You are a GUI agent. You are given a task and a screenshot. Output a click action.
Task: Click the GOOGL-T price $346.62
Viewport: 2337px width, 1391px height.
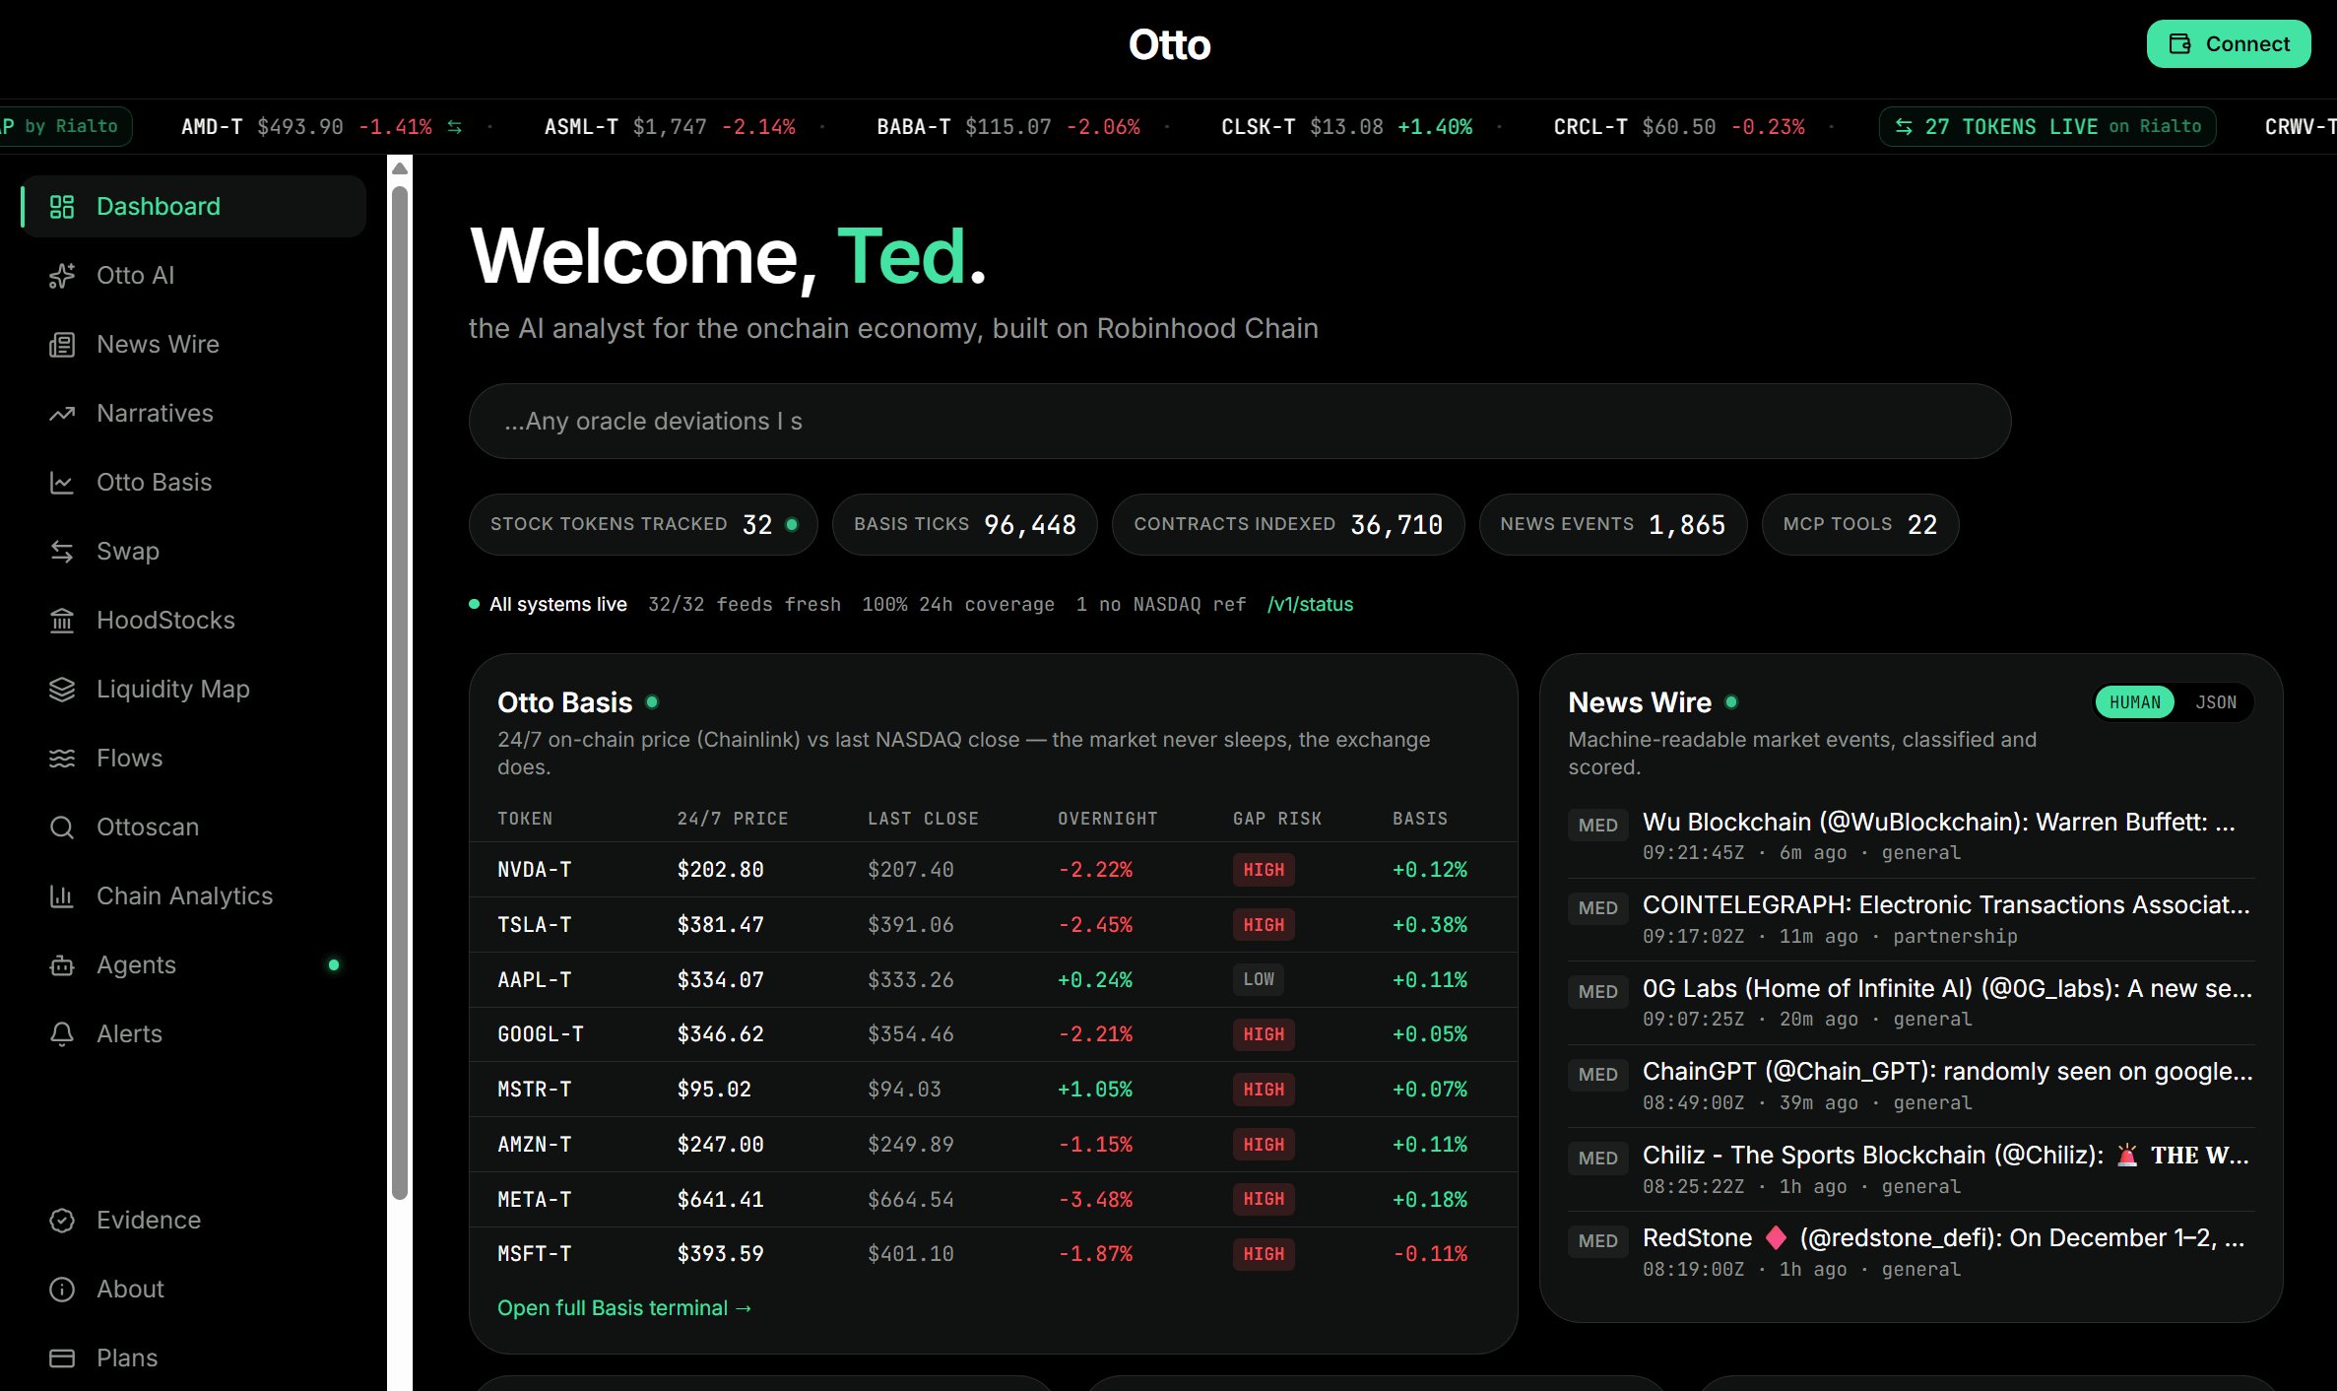click(x=720, y=1034)
